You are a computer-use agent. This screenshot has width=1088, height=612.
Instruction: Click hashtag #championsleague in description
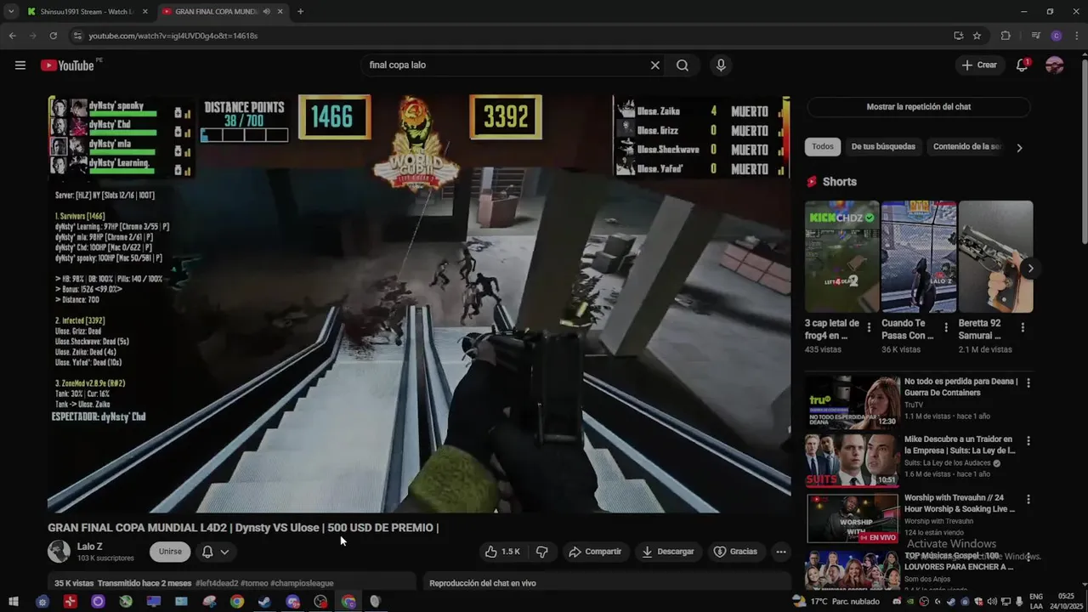pos(302,584)
